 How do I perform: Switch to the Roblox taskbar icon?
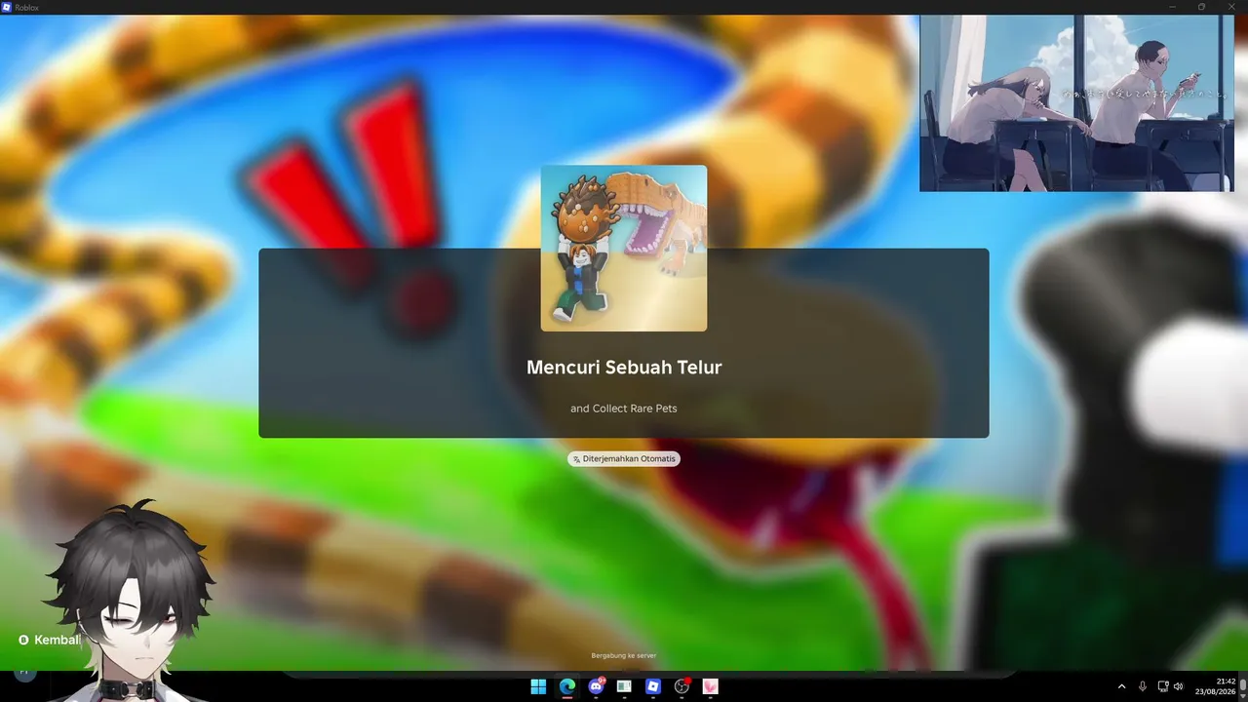click(653, 686)
